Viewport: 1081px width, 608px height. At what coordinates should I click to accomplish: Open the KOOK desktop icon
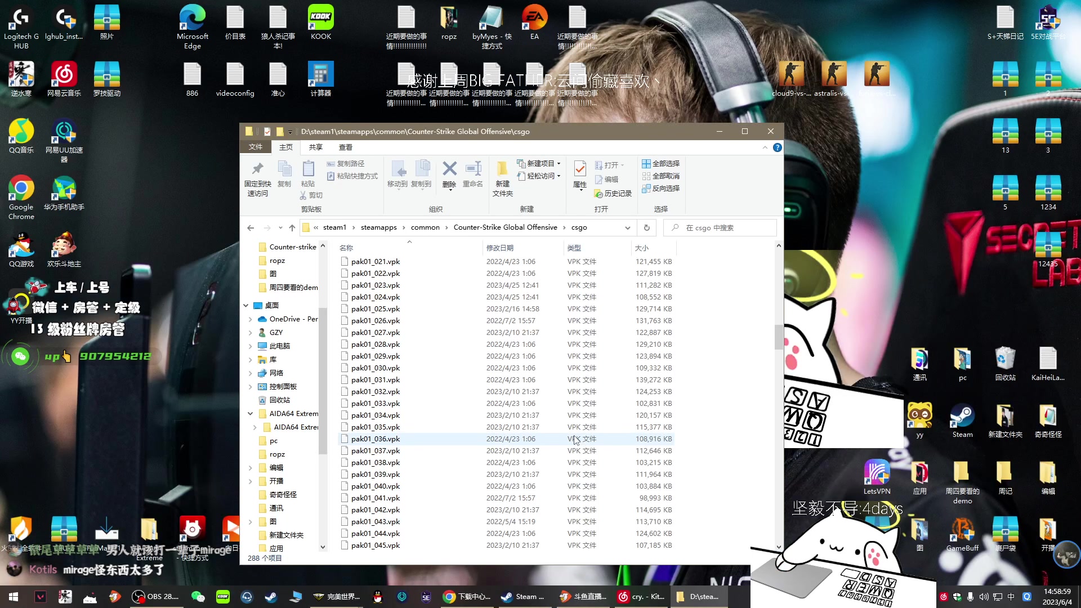[321, 23]
